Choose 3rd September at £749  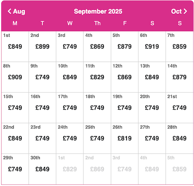point(70,46)
